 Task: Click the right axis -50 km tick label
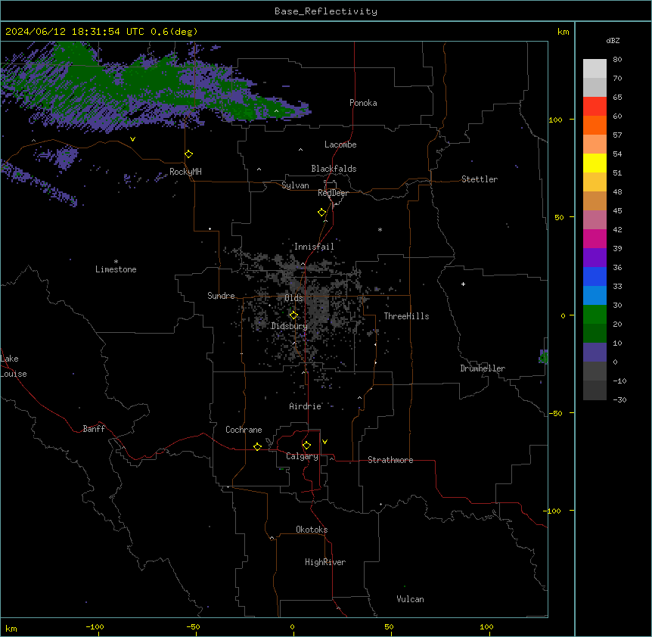(555, 413)
